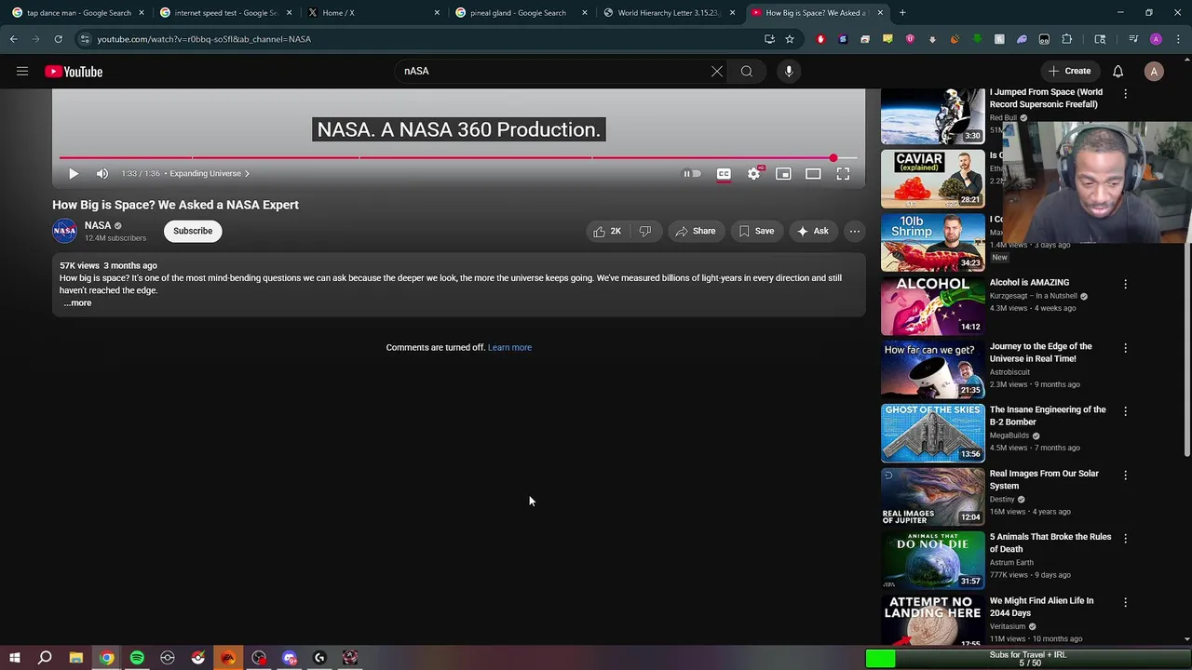The width and height of the screenshot is (1192, 670).
Task: Subscribe to the NASA channel
Action: pyautogui.click(x=193, y=231)
